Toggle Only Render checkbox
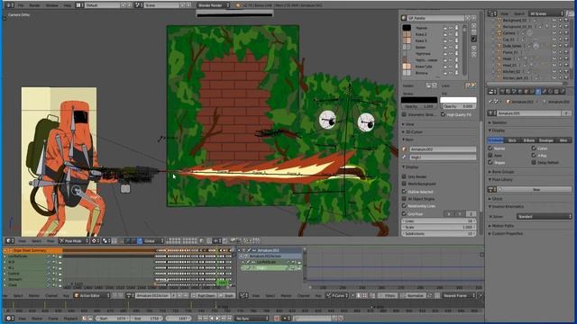The image size is (577, 324). coord(404,176)
